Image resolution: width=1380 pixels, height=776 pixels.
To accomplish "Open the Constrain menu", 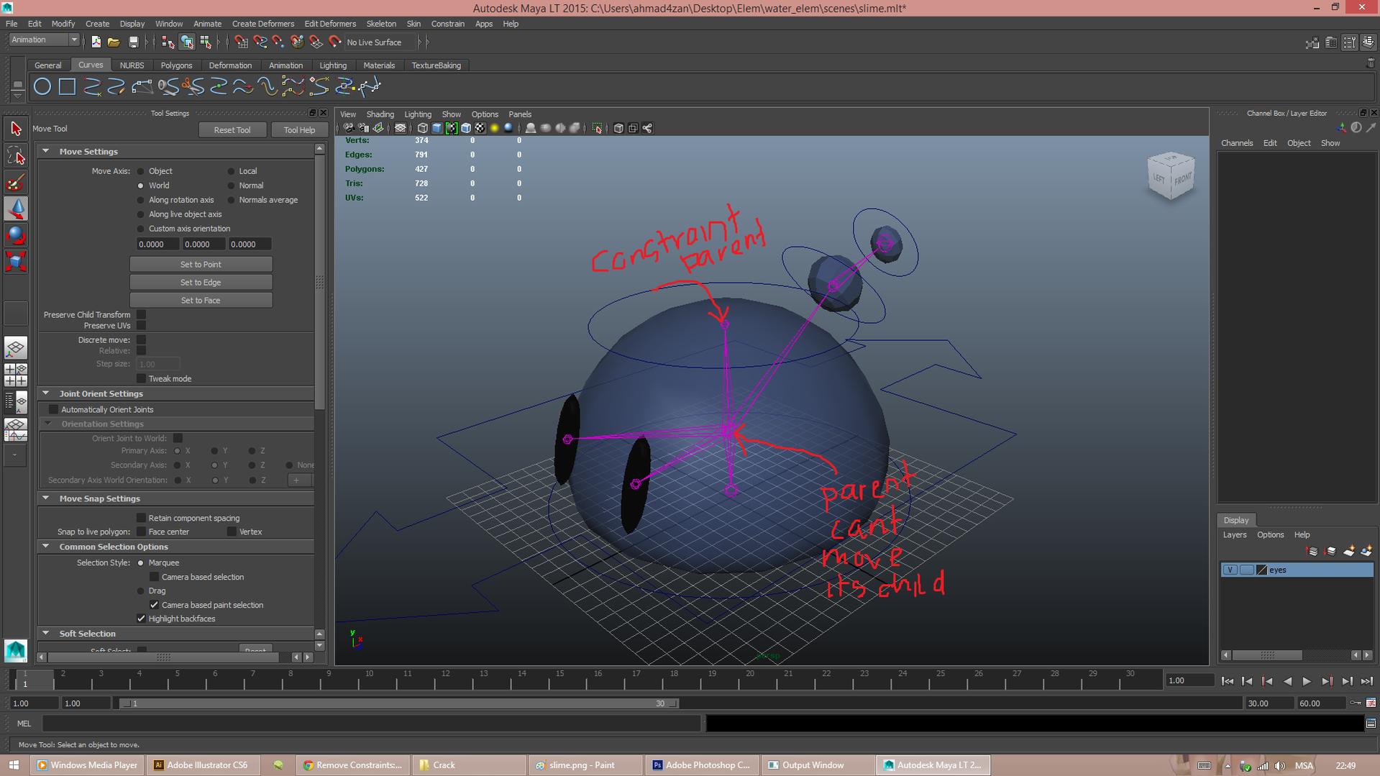I will 447,24.
